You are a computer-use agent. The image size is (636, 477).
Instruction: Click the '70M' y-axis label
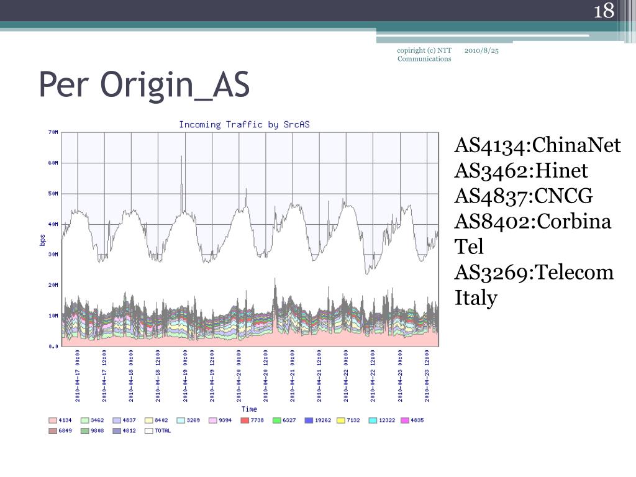click(53, 132)
